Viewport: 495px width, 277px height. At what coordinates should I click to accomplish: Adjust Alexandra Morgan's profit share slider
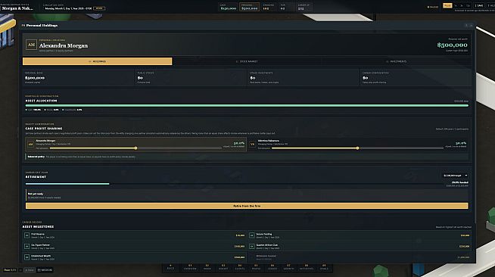click(x=135, y=148)
